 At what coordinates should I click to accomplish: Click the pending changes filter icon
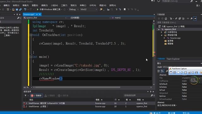[171, 19]
